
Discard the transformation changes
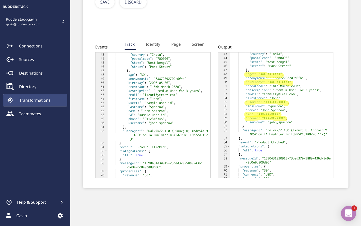coord(133,2)
